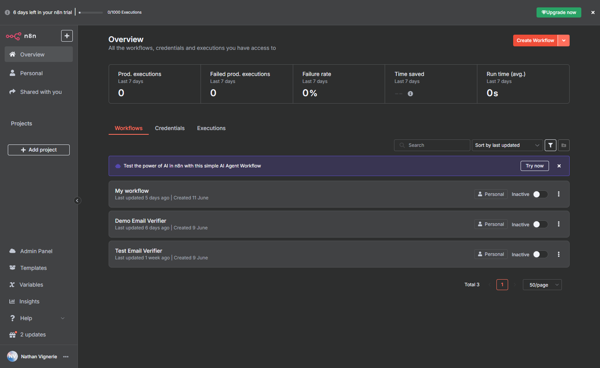Open Templates from the sidebar
Screen dimensions: 600x368
tap(33, 268)
